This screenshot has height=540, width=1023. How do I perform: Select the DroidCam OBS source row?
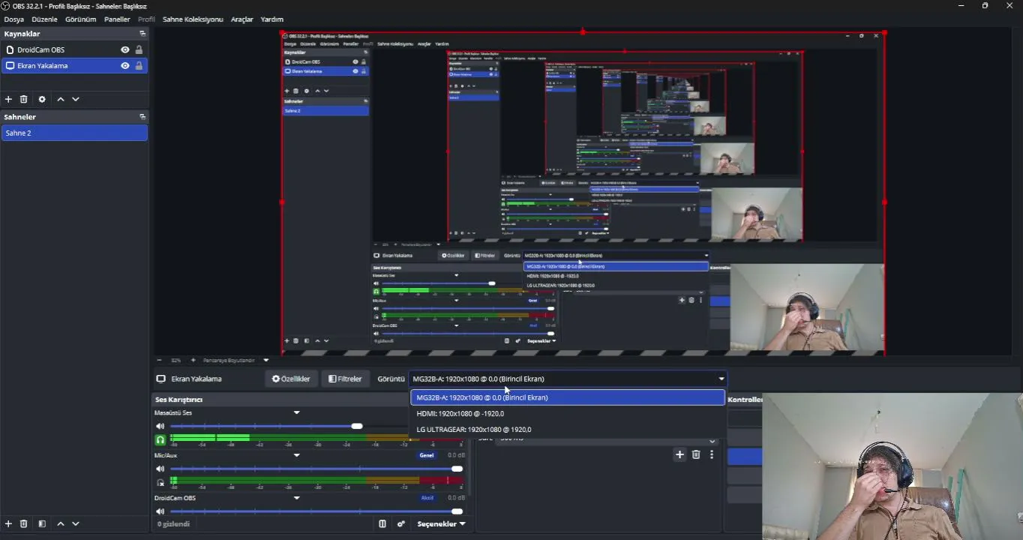coord(74,49)
